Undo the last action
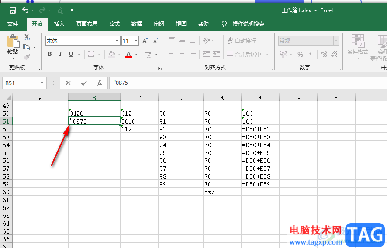Viewport: 387px width, 248px height. click(25, 10)
